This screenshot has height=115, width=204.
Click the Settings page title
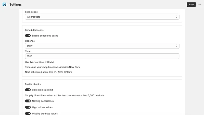click(x=16, y=4)
